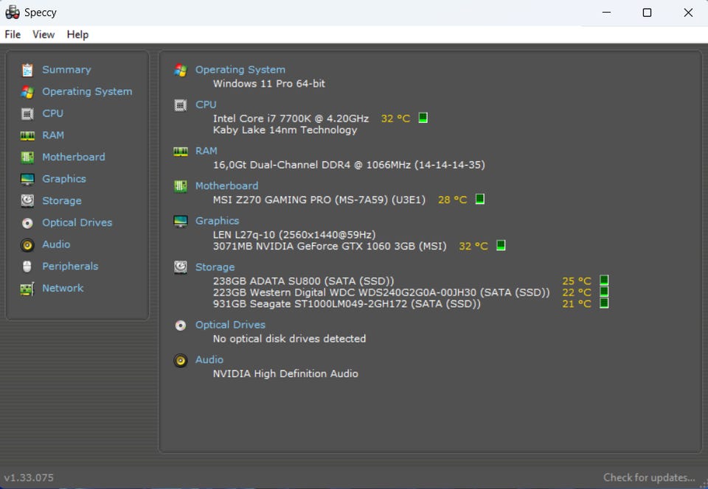The image size is (708, 489).
Task: Click 'Intel Core i7 7700K @ 4.20GHz' text
Action: click(x=291, y=119)
